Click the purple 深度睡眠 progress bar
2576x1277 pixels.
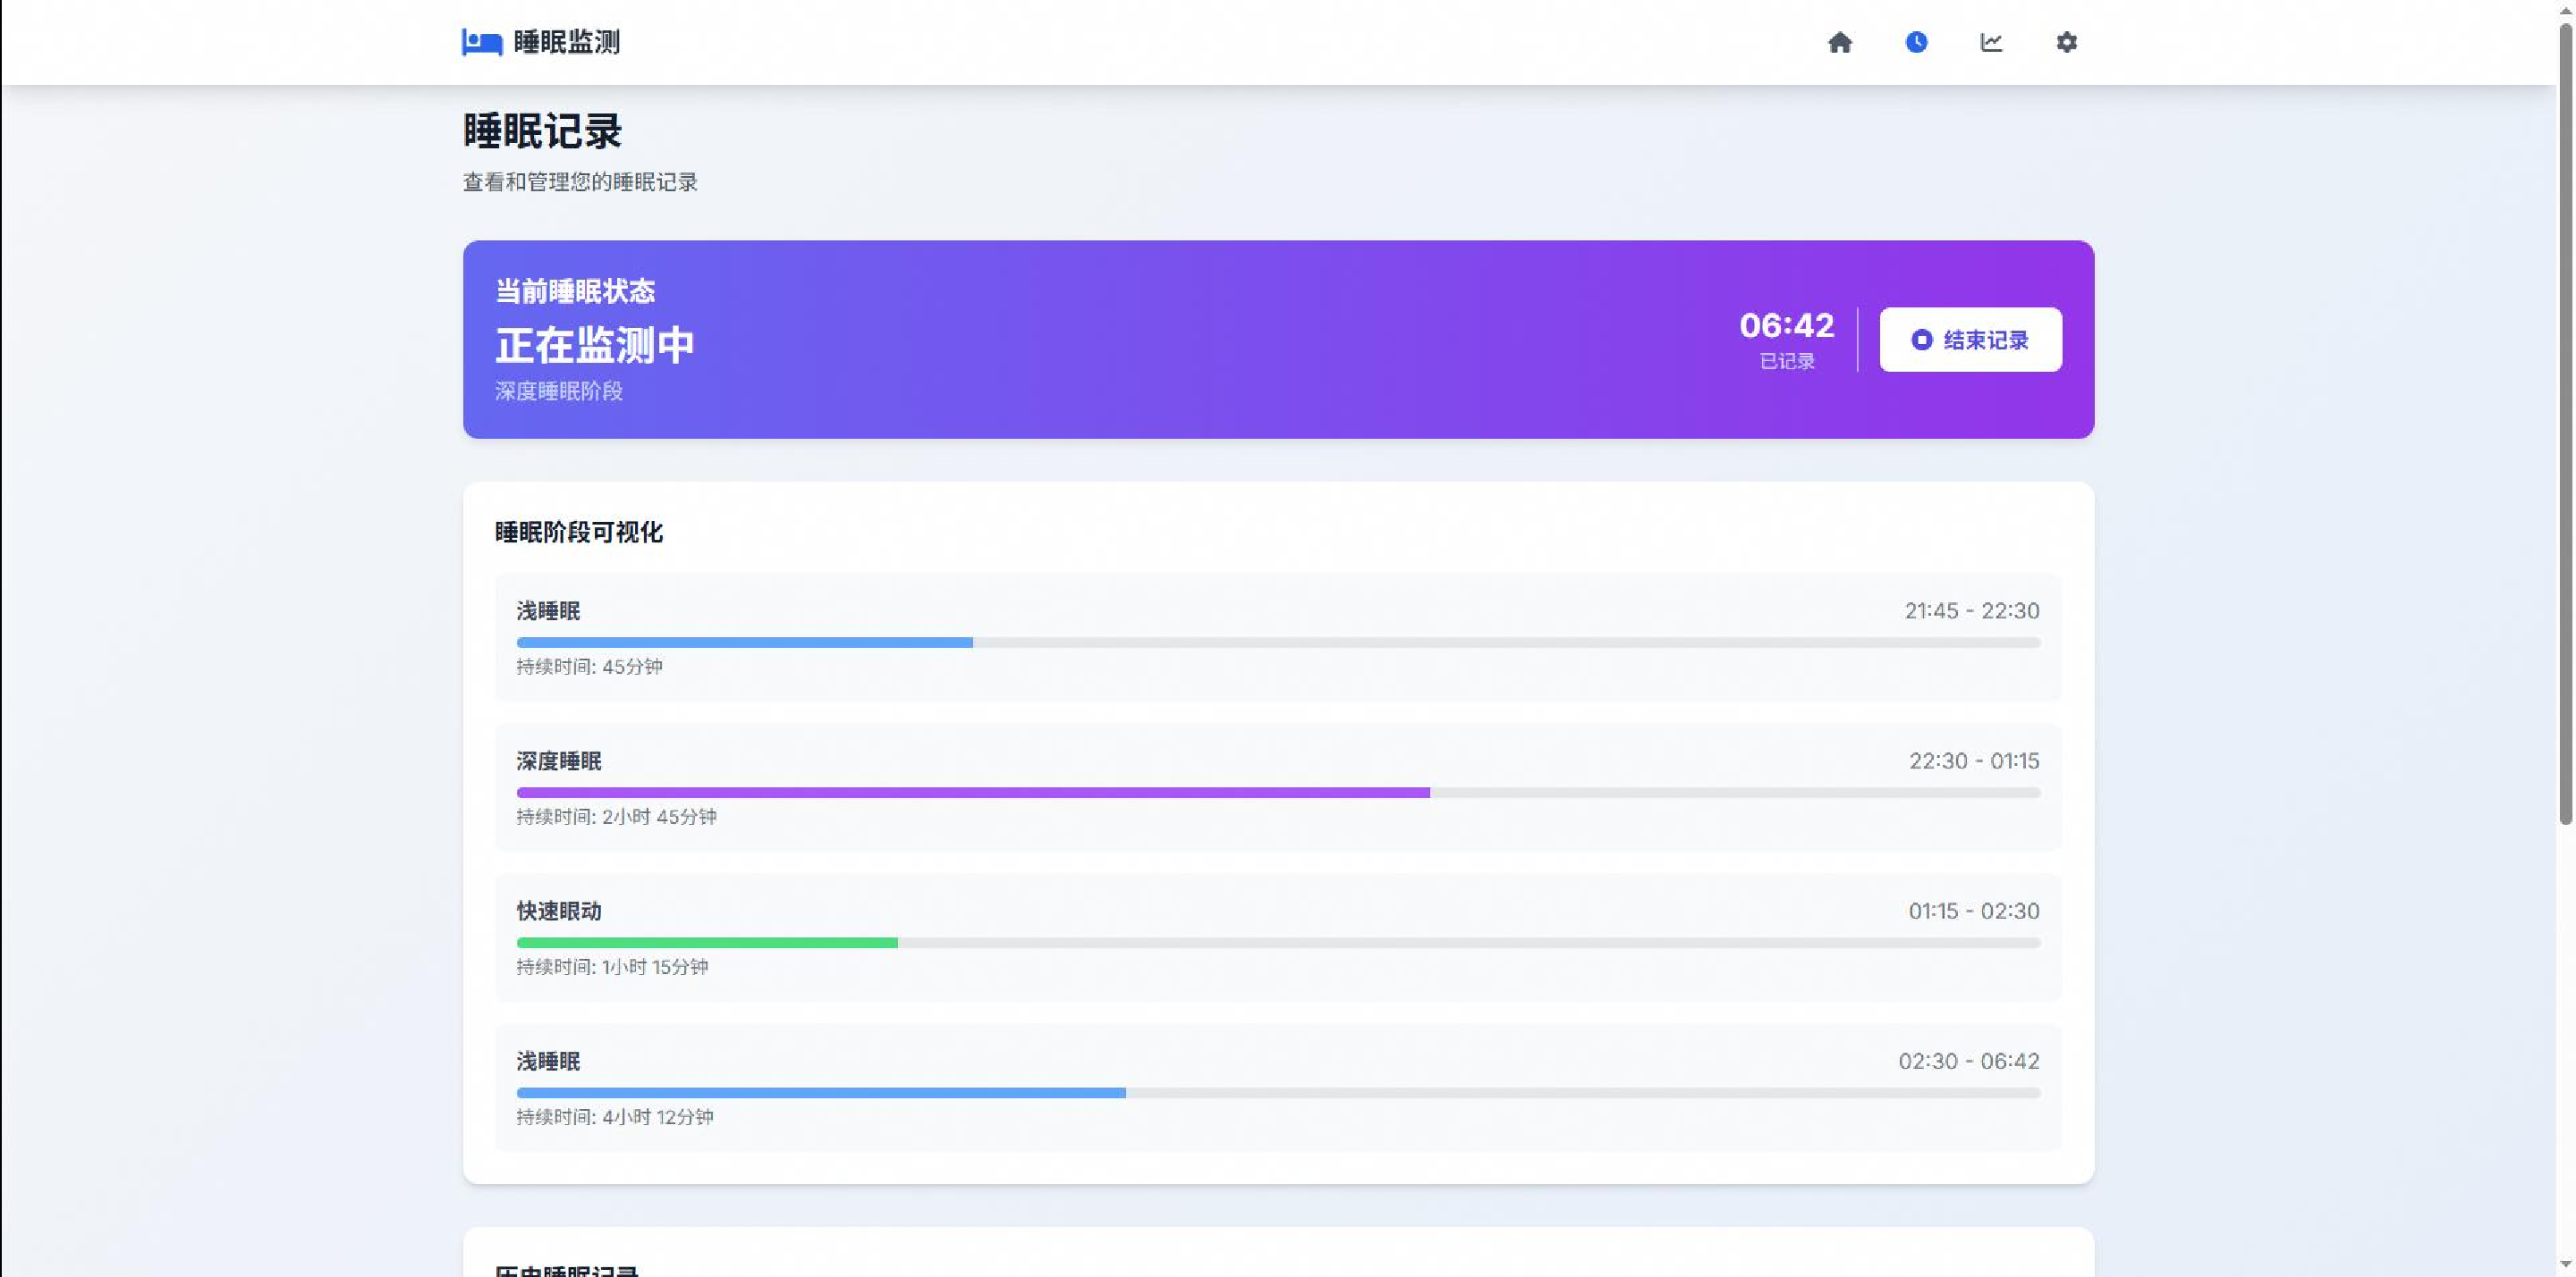point(972,793)
